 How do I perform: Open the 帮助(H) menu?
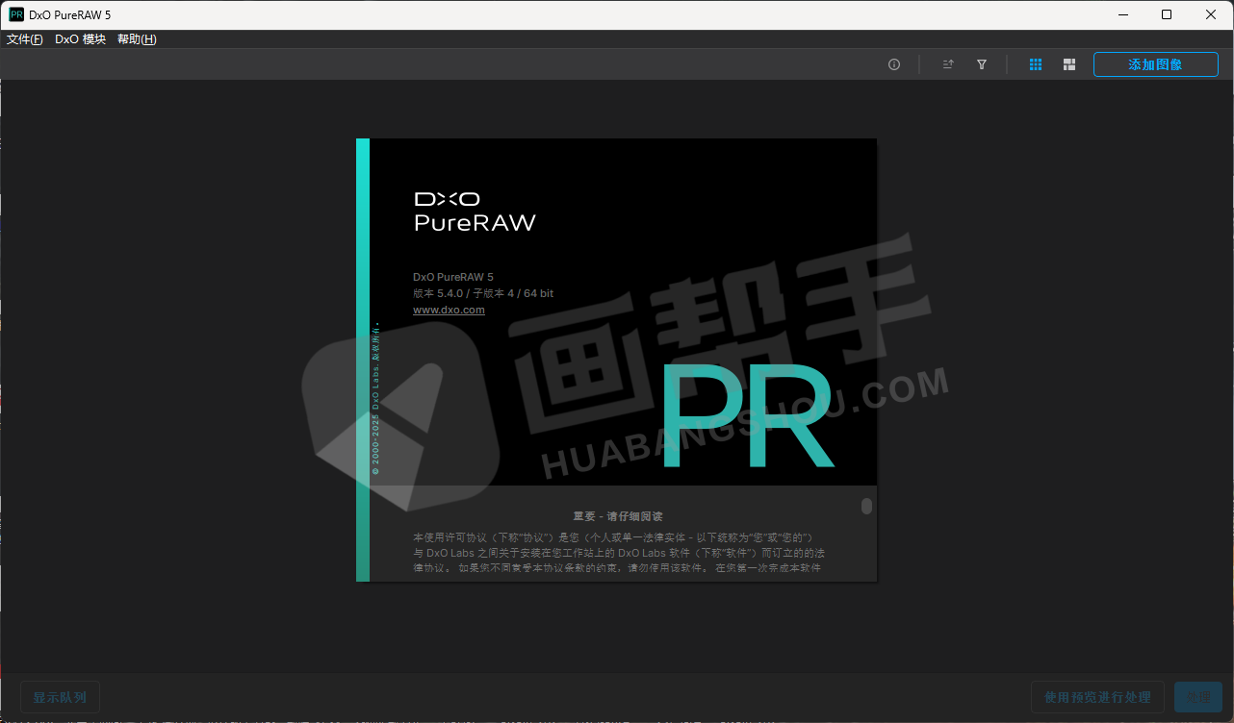(137, 39)
